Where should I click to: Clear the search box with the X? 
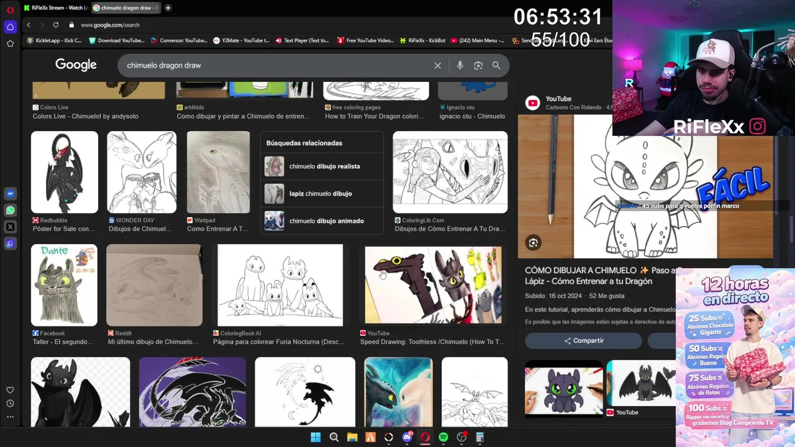(x=437, y=65)
